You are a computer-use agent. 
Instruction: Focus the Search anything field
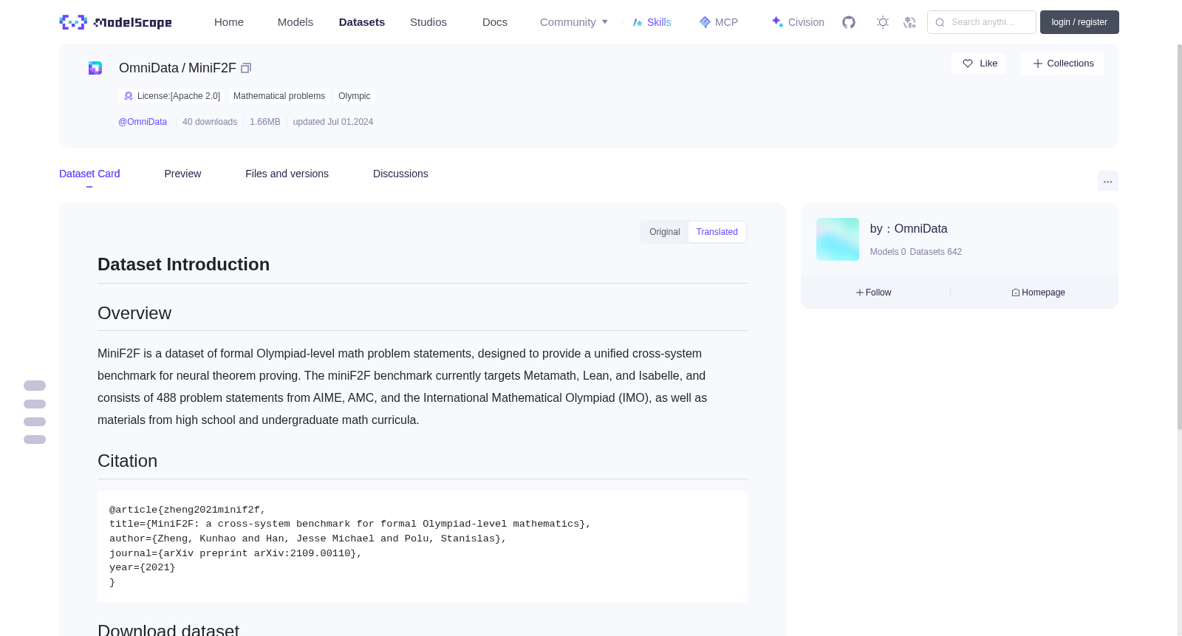[x=982, y=22]
